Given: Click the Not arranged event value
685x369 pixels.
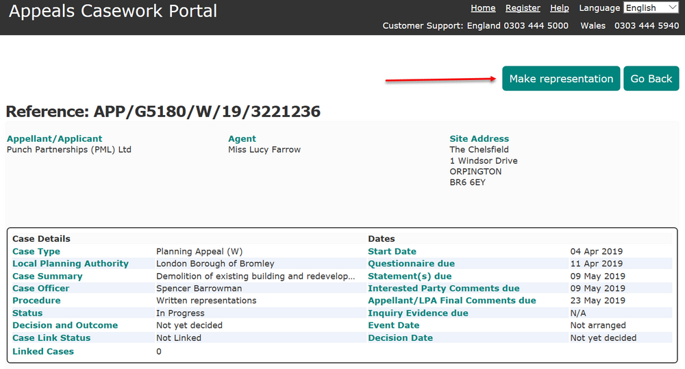Looking at the screenshot, I should 598,325.
